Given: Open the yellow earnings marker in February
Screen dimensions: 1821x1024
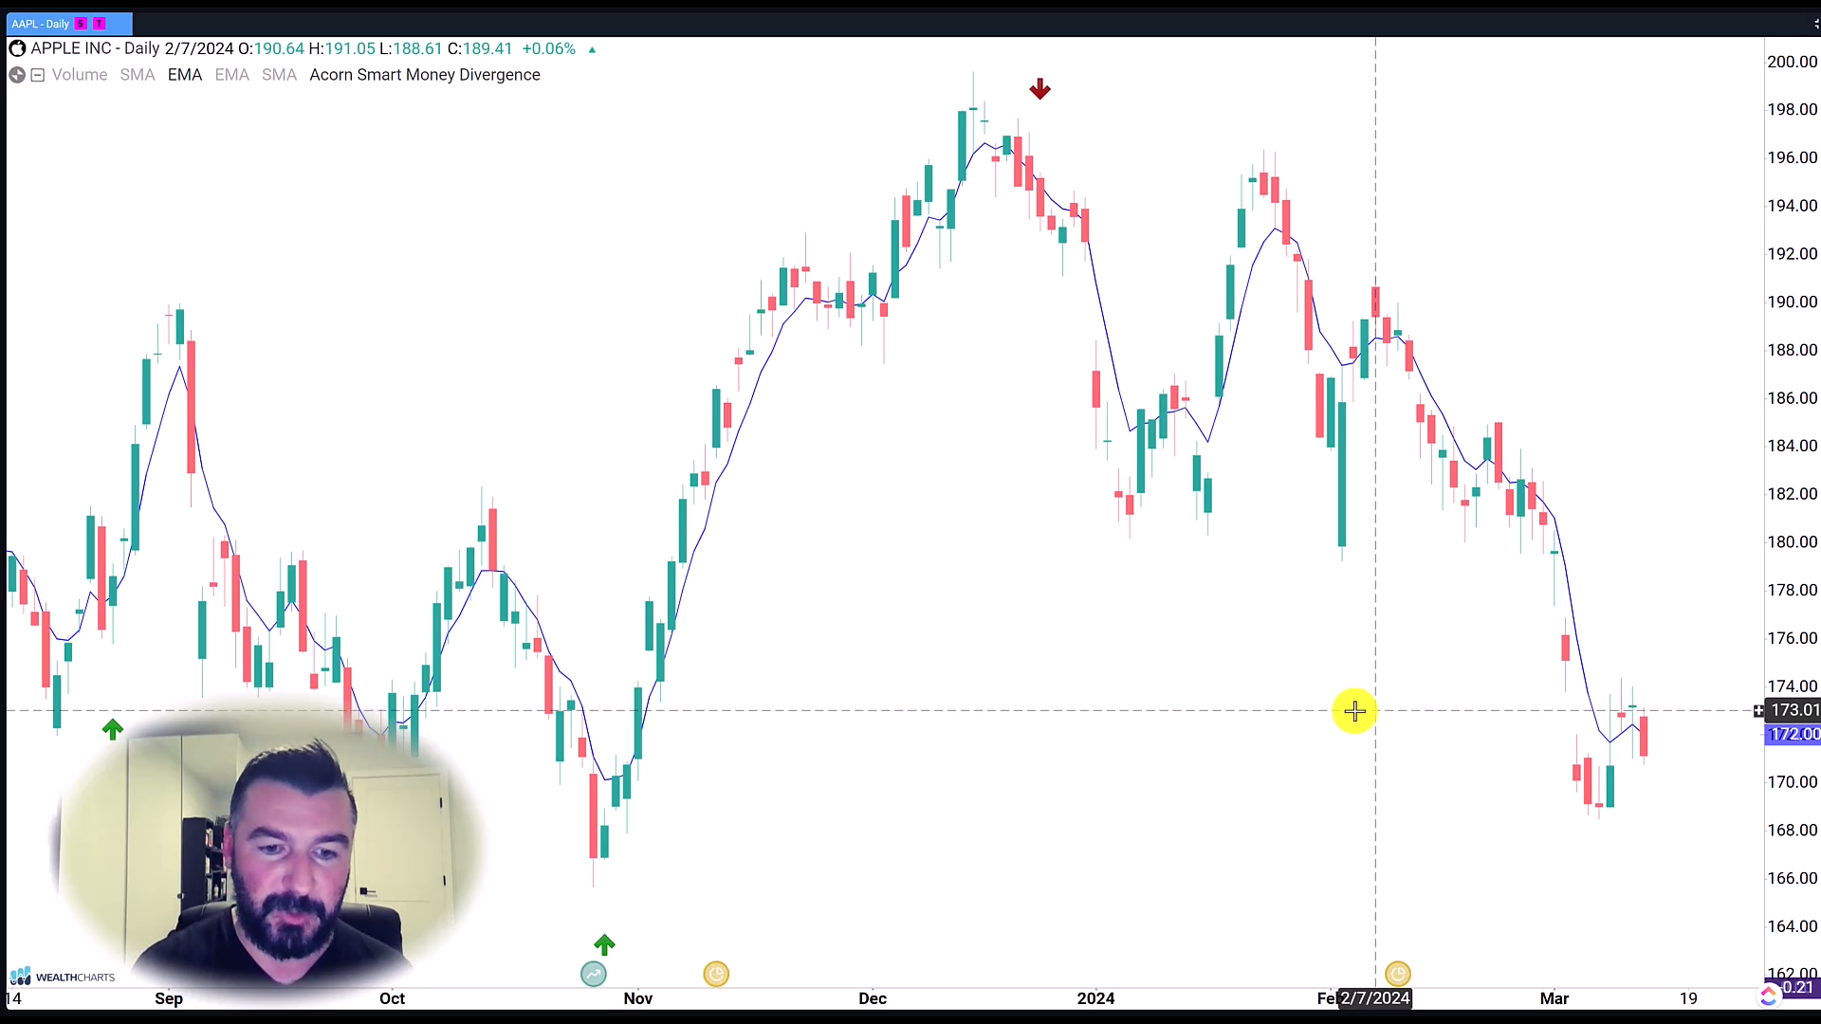Looking at the screenshot, I should [x=1398, y=974].
